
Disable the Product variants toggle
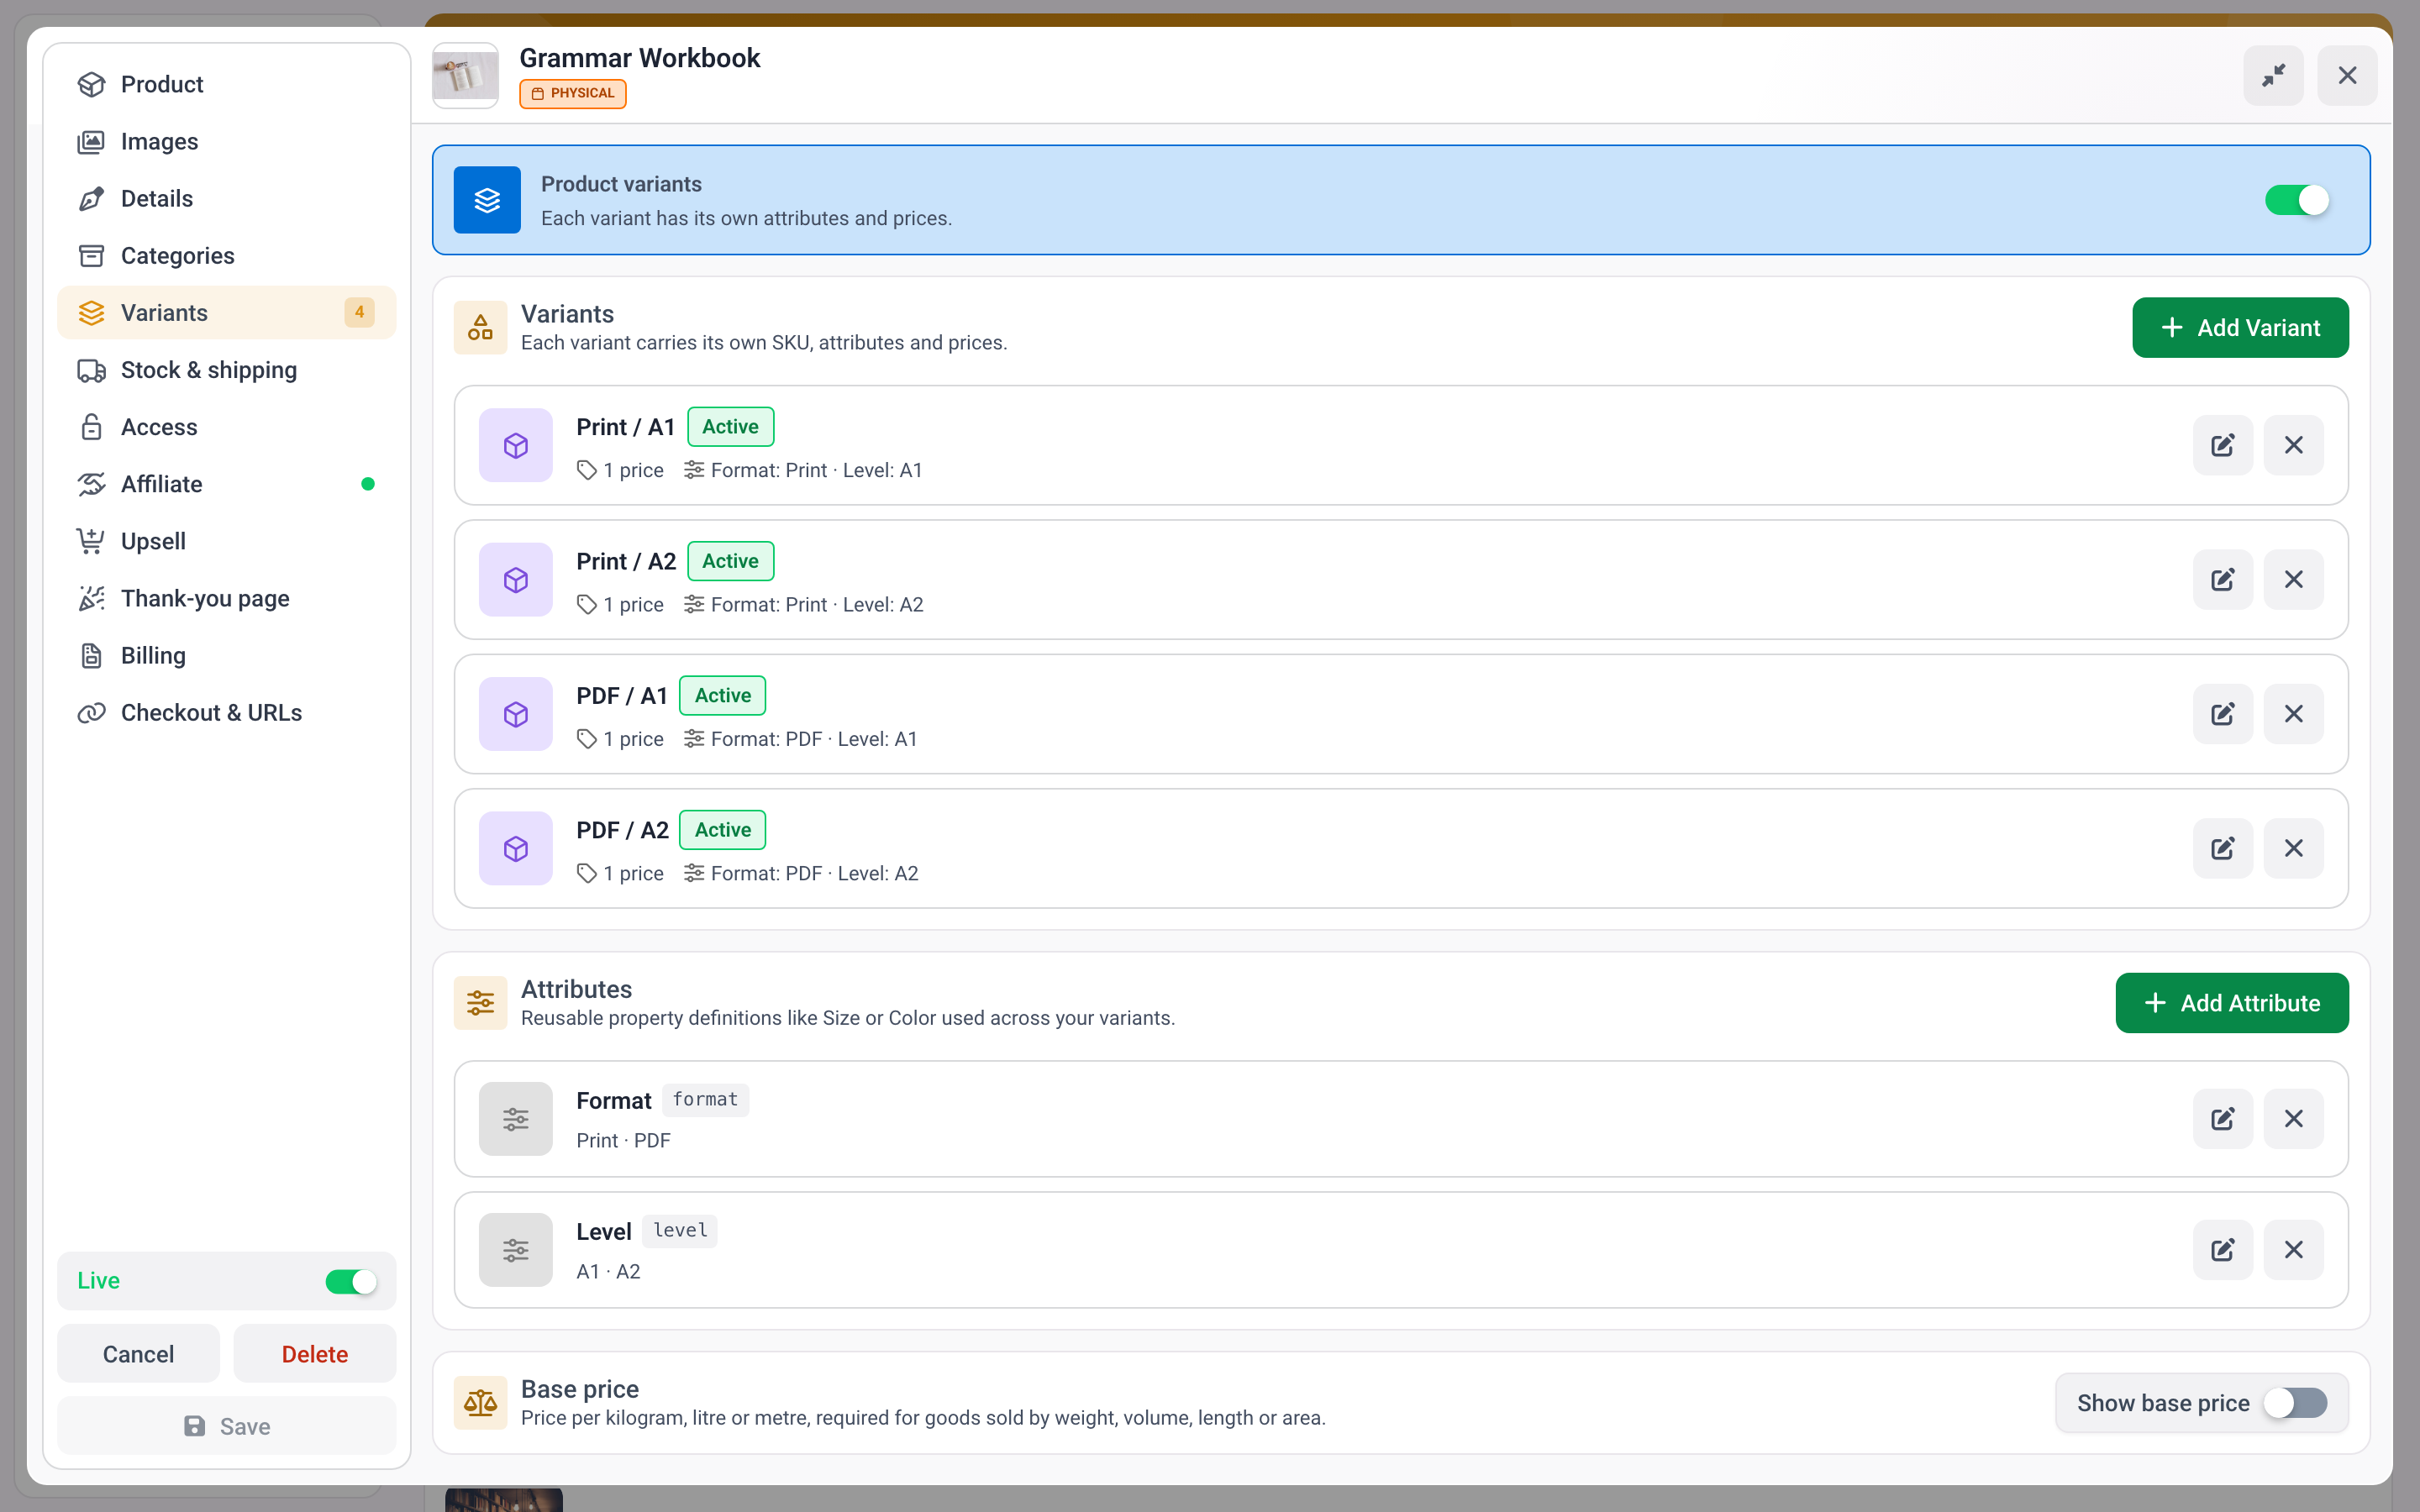(2297, 200)
